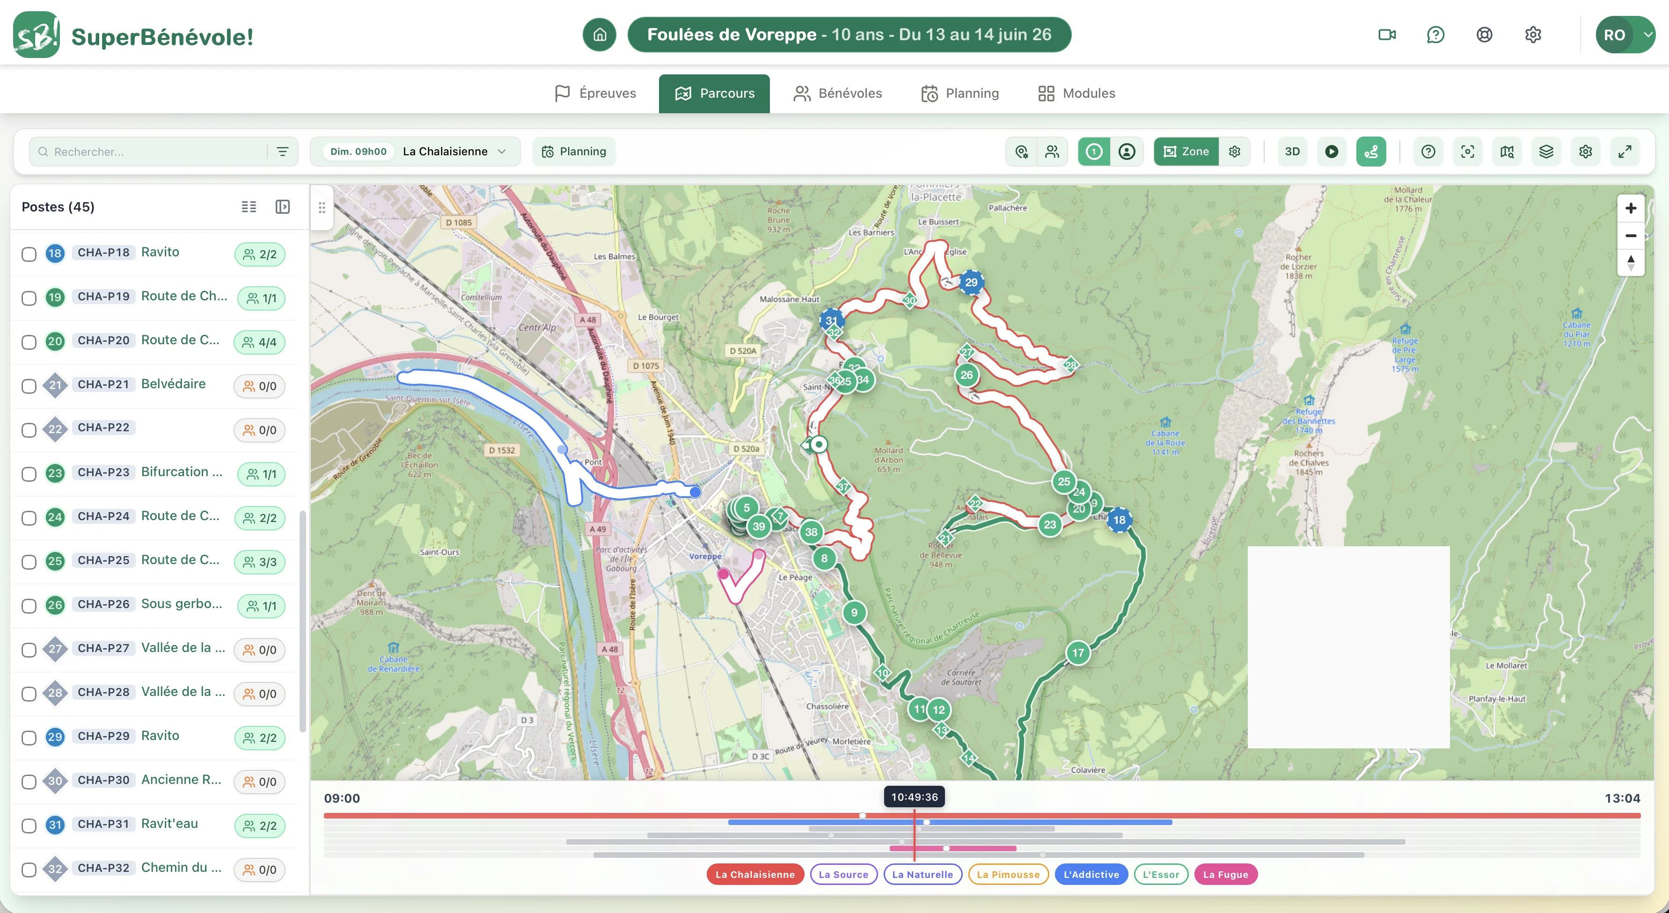Open the Modules tab

[1076, 93]
